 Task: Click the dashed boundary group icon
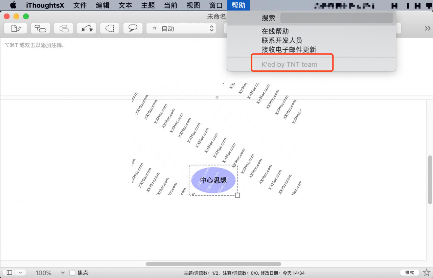coord(110,28)
